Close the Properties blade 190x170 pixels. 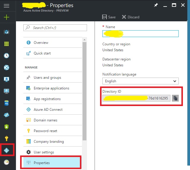pyautogui.click(x=183, y=5)
